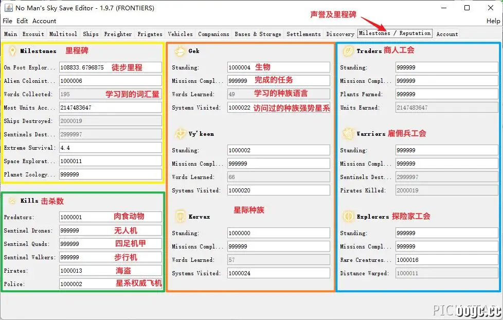Edit the Sentinel Quads kills field
This screenshot has height=320, width=503.
111,244
